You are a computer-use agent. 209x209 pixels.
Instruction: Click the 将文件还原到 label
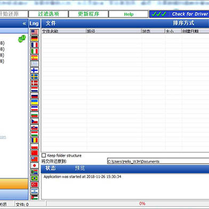tap(54, 161)
